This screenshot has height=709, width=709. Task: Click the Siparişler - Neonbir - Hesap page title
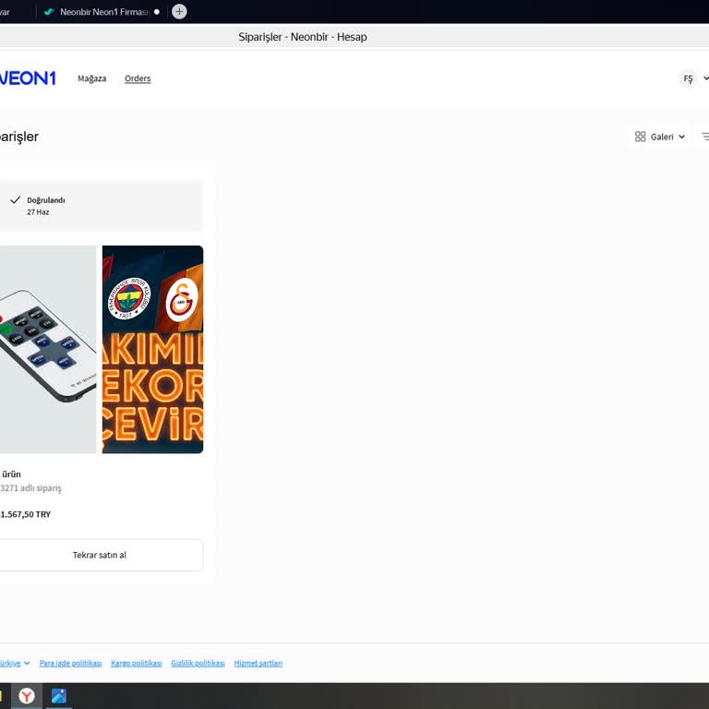click(x=303, y=37)
